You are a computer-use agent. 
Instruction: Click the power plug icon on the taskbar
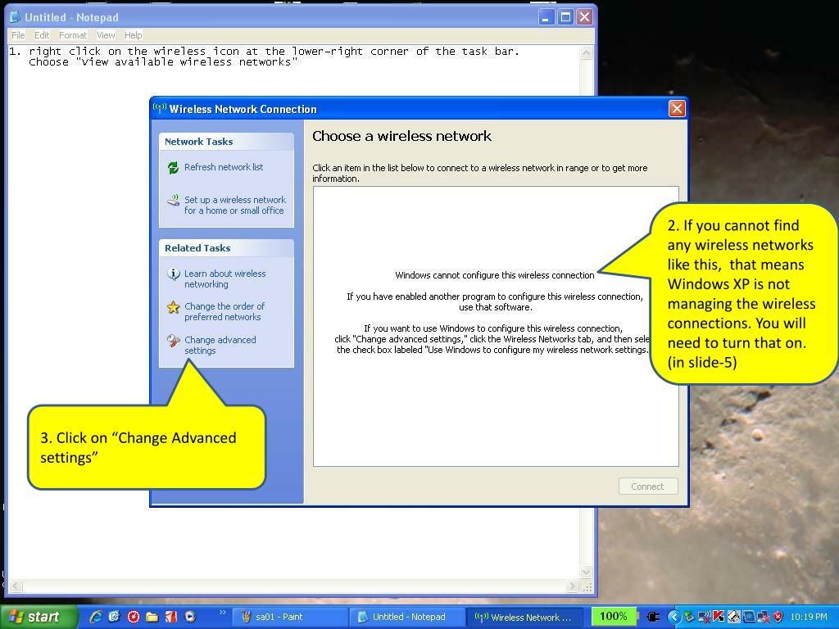pyautogui.click(x=653, y=617)
